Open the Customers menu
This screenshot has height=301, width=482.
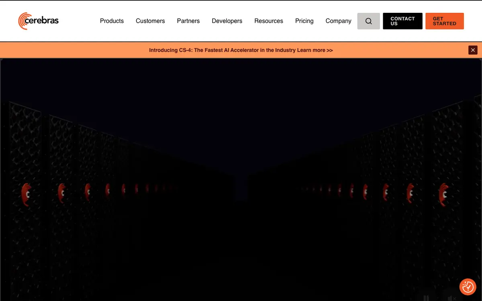tap(150, 21)
